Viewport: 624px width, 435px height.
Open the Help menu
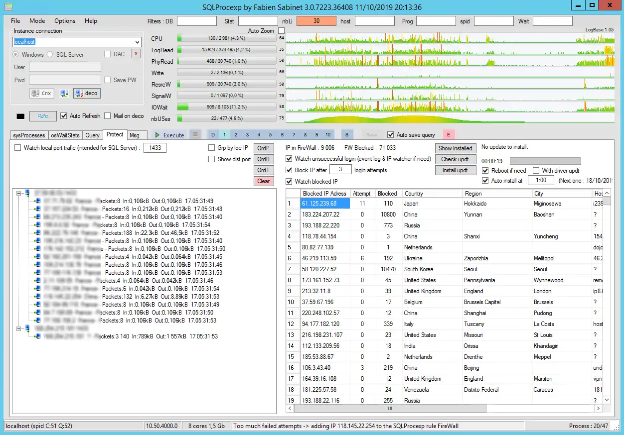click(x=91, y=21)
